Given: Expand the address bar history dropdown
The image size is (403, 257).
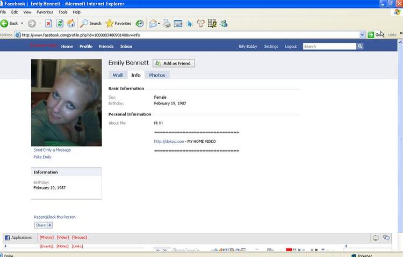Looking at the screenshot, I should (362, 35).
